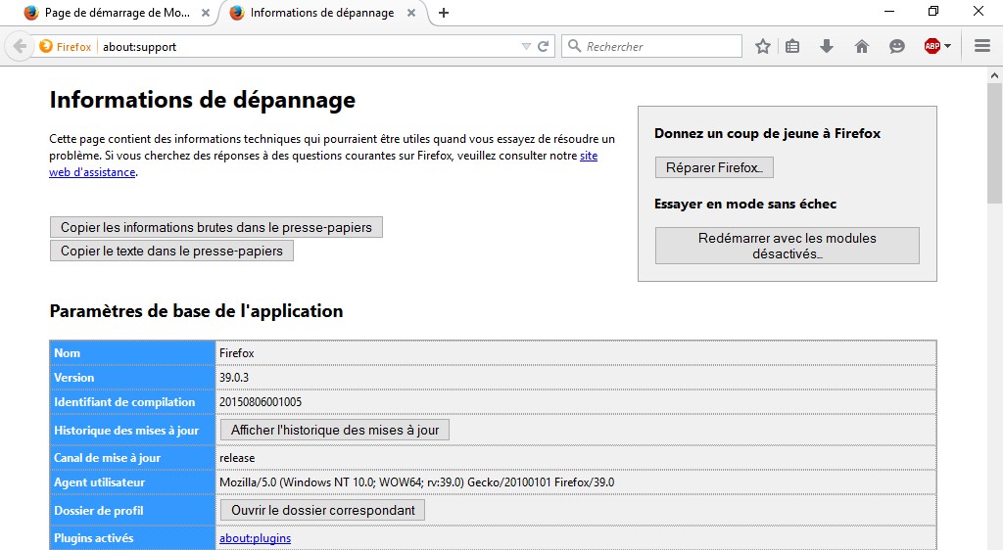The width and height of the screenshot is (1003, 550).
Task: Click the Réparer Firefox button
Action: tap(714, 167)
